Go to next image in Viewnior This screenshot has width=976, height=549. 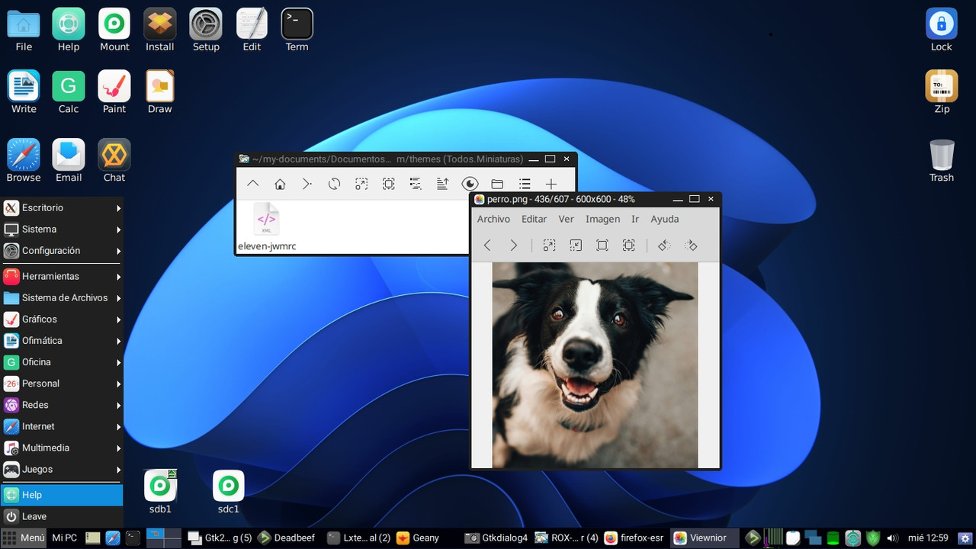coord(513,246)
